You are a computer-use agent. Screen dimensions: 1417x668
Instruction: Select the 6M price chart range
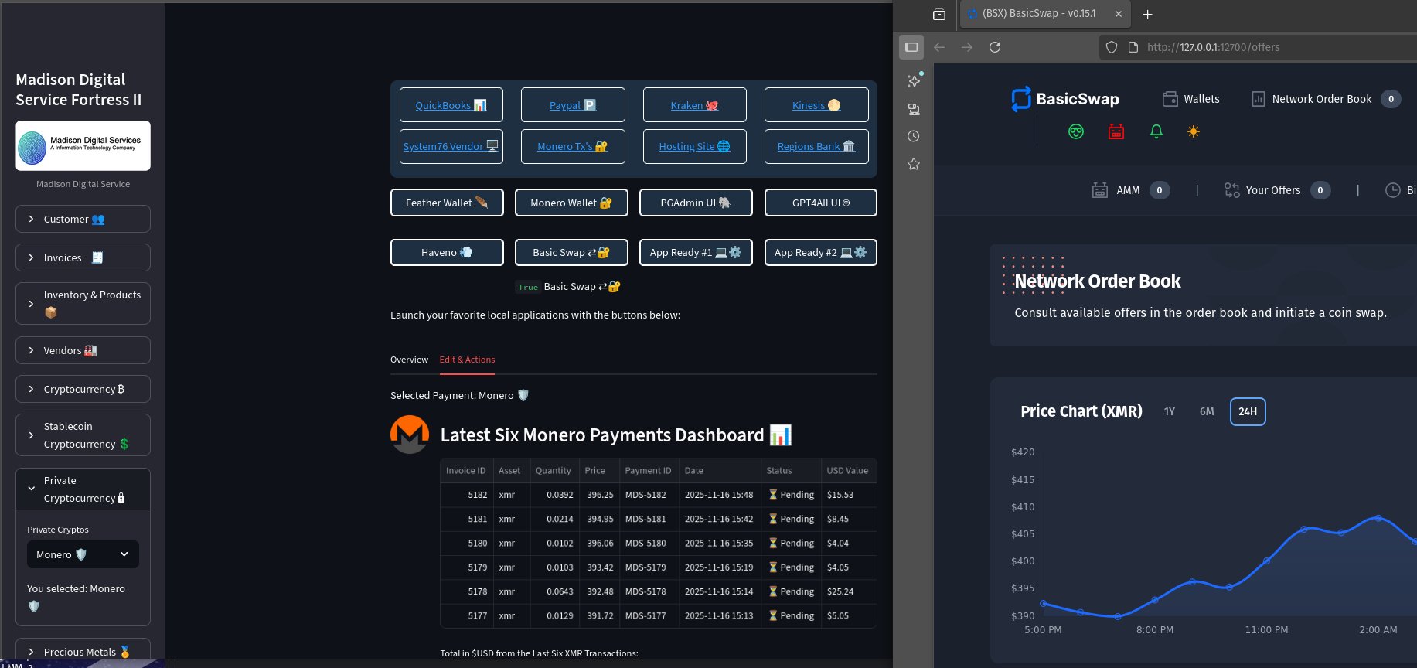[x=1206, y=411]
